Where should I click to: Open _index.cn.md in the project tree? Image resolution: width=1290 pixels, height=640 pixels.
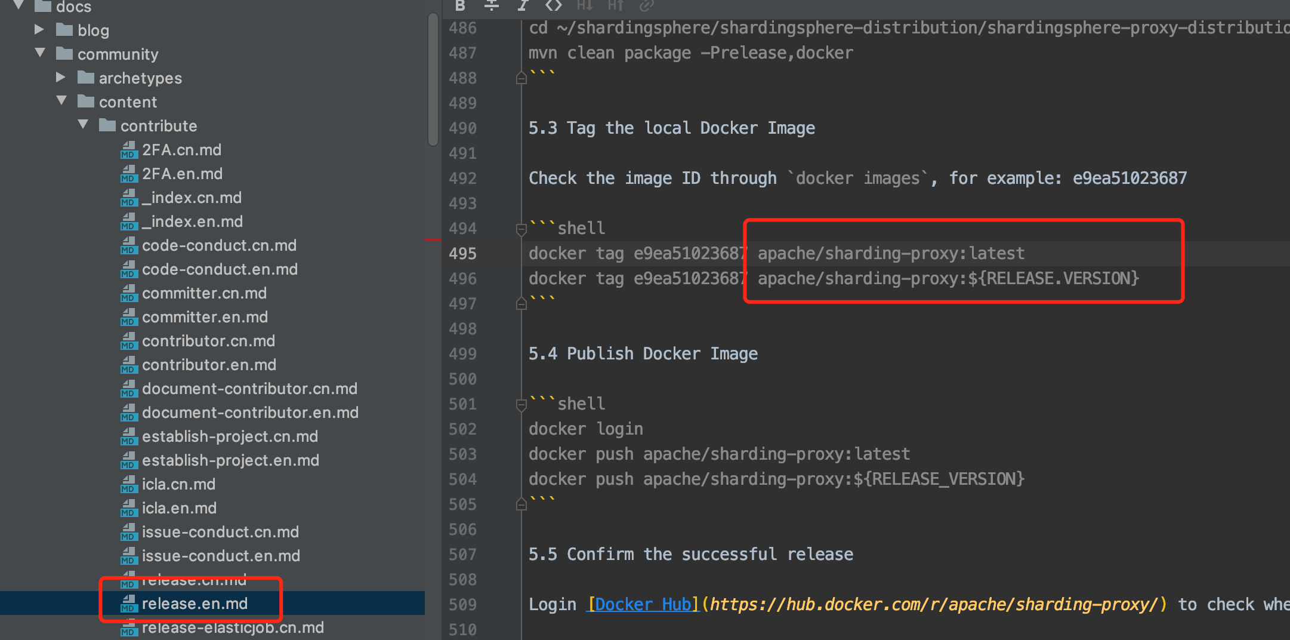pyautogui.click(x=192, y=198)
